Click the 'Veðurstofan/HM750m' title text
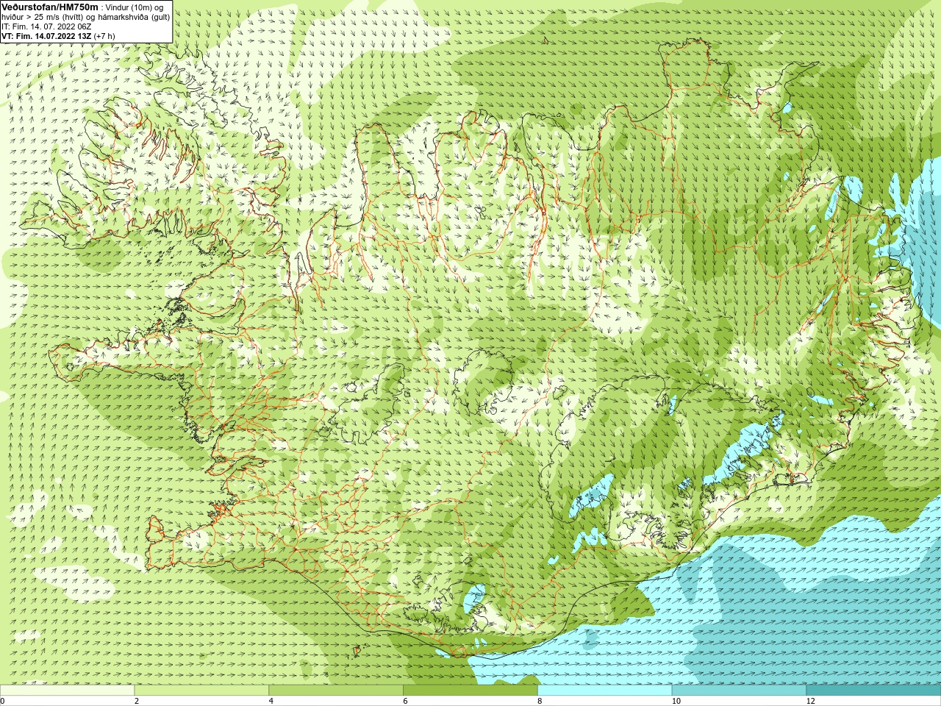Image resolution: width=941 pixels, height=706 pixels. coord(50,7)
